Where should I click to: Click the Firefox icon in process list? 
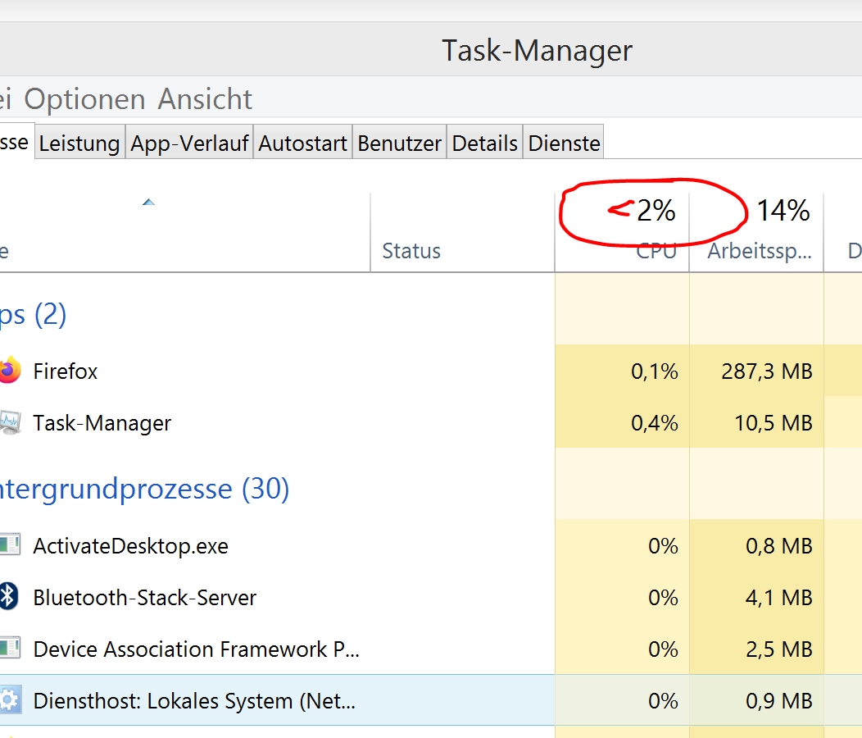[8, 371]
